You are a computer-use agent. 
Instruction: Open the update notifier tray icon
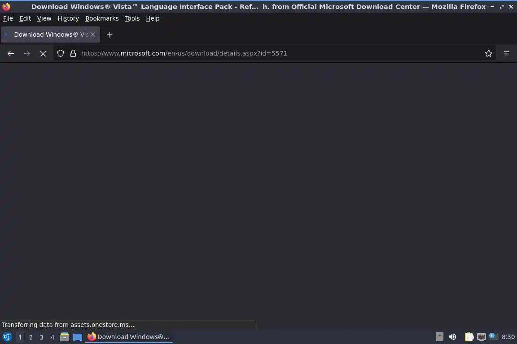[x=493, y=336]
